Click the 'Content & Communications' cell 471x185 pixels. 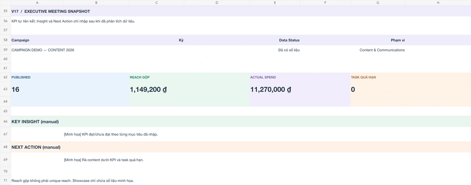click(382, 50)
